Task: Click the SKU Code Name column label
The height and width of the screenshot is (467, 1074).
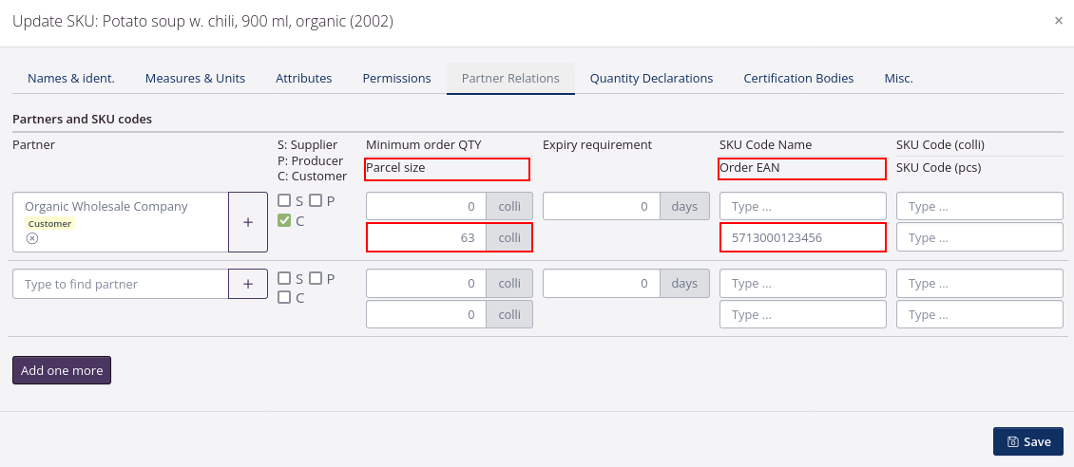Action: (x=766, y=145)
